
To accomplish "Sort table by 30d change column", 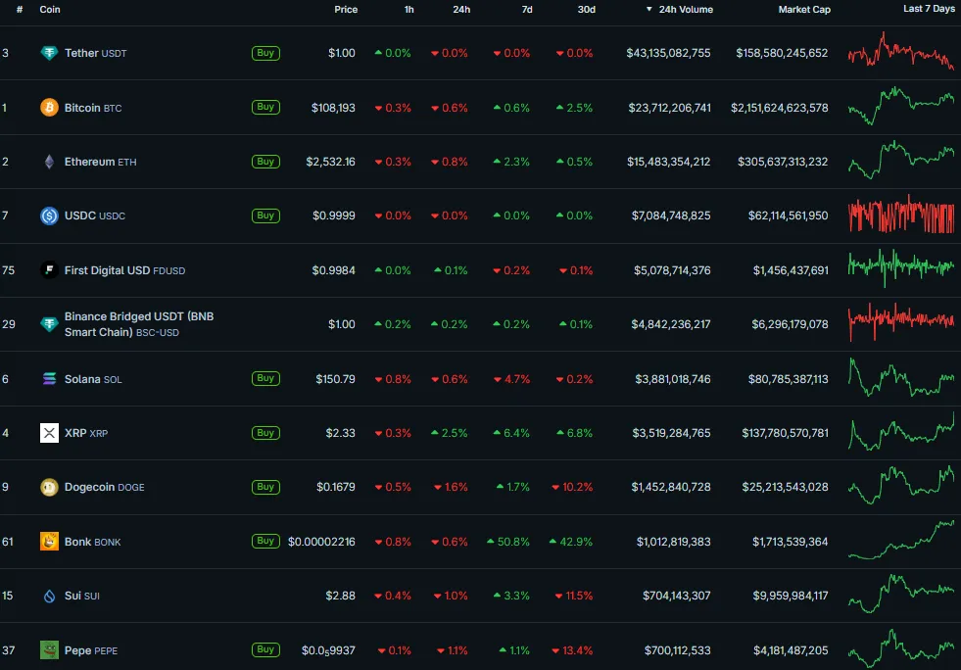I will (x=586, y=9).
